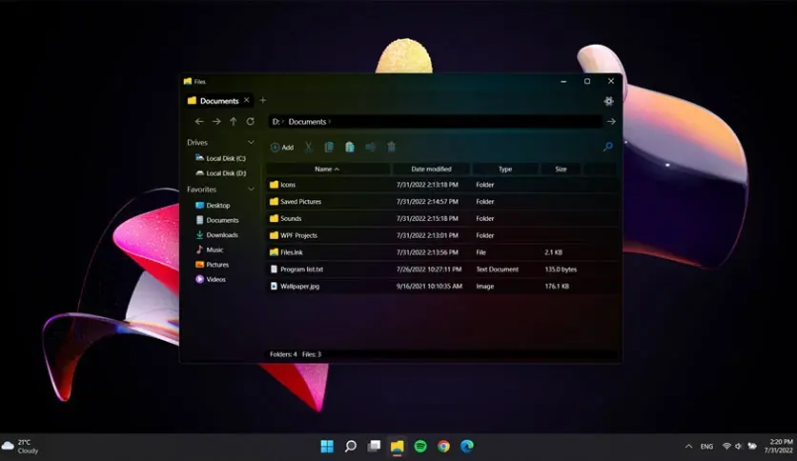This screenshot has height=461, width=797.
Task: Collapse the Favorites section
Action: [251, 190]
